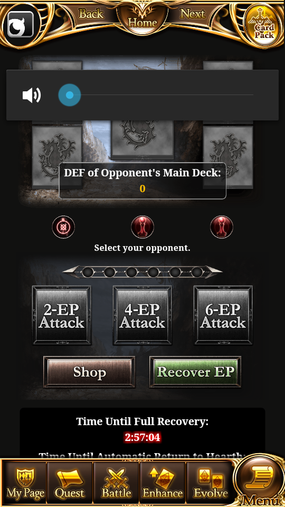Go to Next in top navigation
Screen dimensions: 285x507
(193, 14)
